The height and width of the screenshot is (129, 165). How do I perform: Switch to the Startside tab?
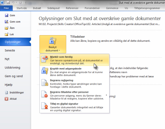pos(21,8)
